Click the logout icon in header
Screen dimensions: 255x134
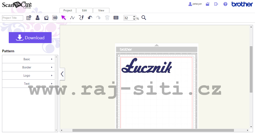tap(216, 4)
